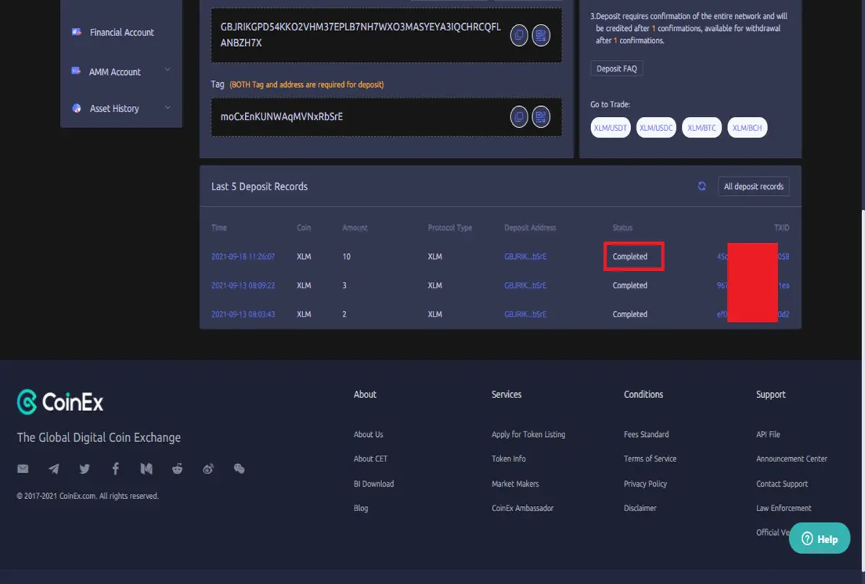Open the CoinEx Facebook icon
Image resolution: width=865 pixels, height=584 pixels.
pos(115,469)
